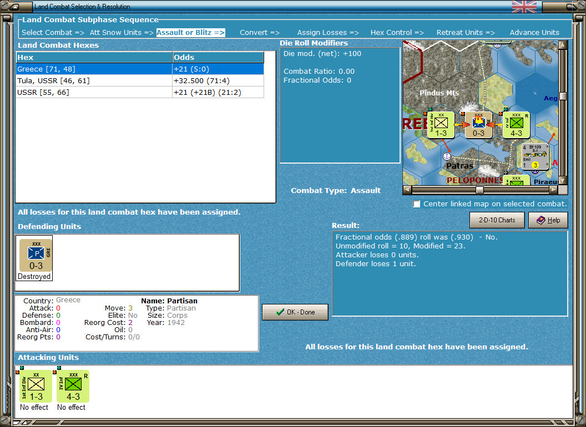Click the green 4-3 corps counter on map

[x=517, y=125]
